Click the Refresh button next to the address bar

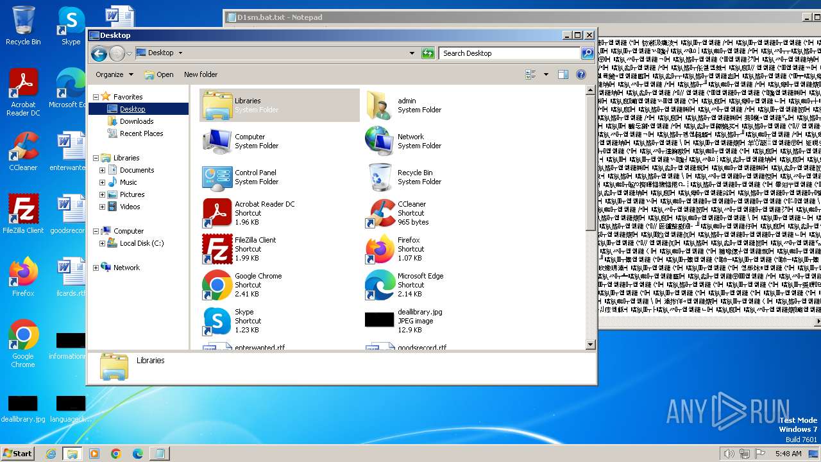coord(428,53)
